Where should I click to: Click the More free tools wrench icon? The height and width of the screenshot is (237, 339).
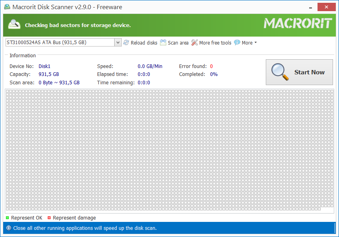click(195, 43)
